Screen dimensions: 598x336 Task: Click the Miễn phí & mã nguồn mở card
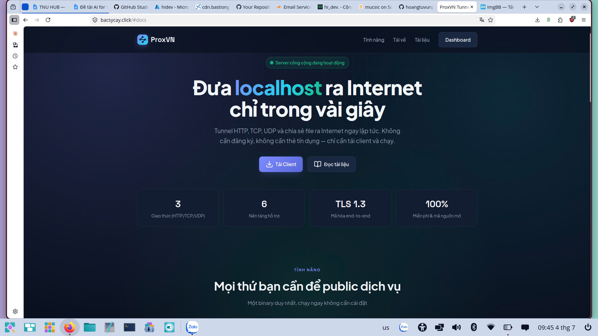pos(437,208)
